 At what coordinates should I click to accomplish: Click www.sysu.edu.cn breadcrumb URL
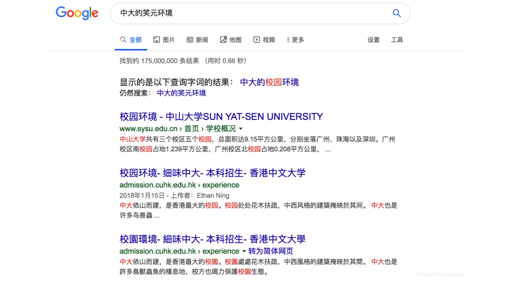[x=148, y=129]
